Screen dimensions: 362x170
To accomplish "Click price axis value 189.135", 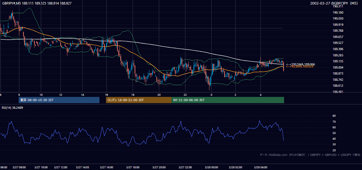I will (338, 61).
